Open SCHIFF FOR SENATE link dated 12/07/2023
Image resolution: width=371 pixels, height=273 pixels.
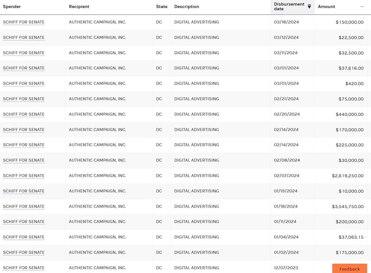click(x=24, y=268)
